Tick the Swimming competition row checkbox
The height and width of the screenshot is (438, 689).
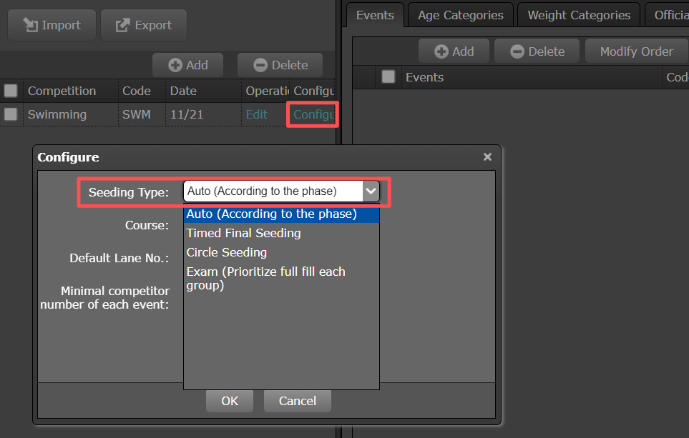click(x=11, y=114)
